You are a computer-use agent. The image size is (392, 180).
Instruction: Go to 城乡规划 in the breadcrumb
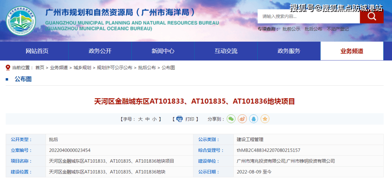pyautogui.click(x=82, y=68)
